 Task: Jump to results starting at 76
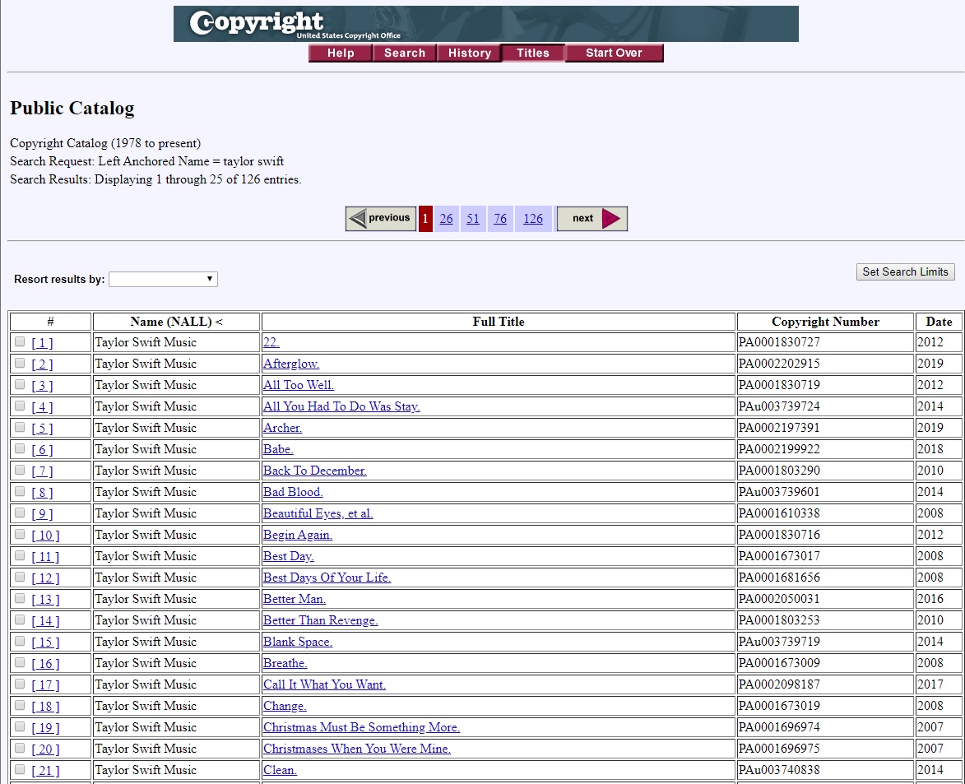pyautogui.click(x=500, y=219)
